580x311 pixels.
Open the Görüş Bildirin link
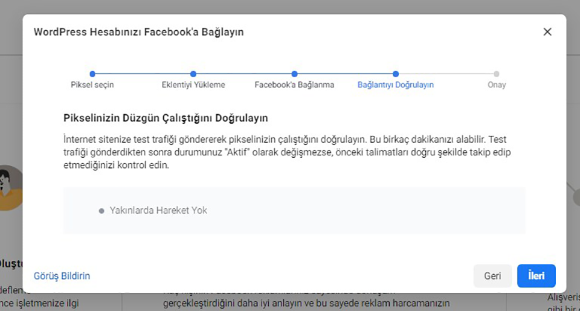coord(62,276)
